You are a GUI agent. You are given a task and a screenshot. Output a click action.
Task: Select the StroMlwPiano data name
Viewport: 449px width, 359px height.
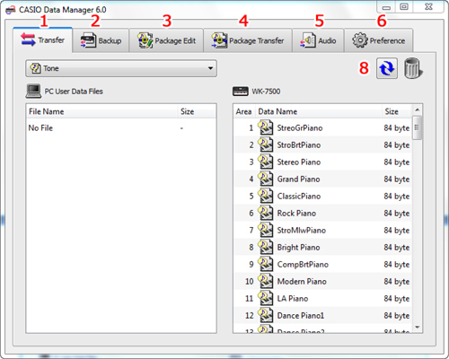coord(302,231)
